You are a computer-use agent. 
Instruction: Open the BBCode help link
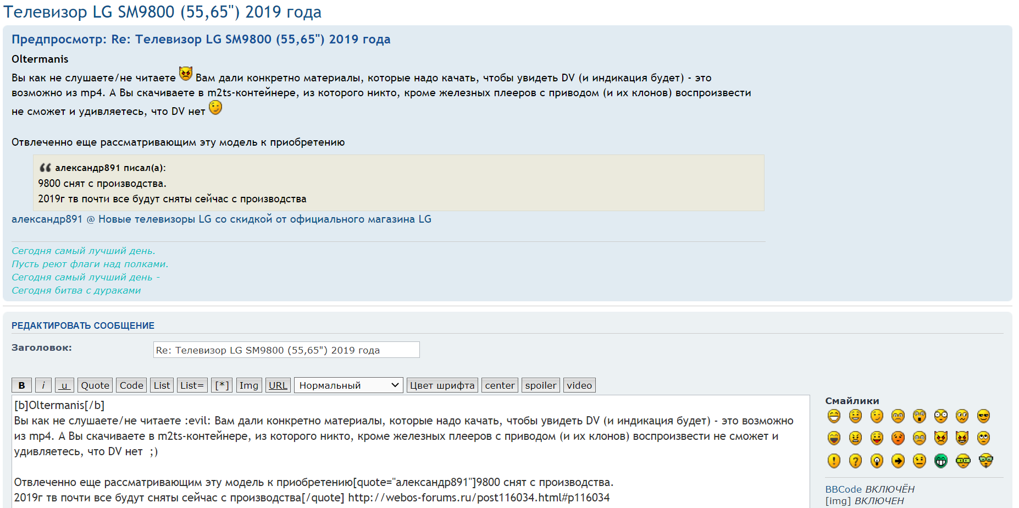(843, 489)
